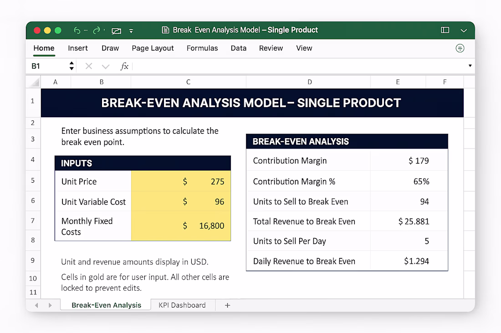
Task: Add a new sheet with plus button
Action: click(x=227, y=305)
